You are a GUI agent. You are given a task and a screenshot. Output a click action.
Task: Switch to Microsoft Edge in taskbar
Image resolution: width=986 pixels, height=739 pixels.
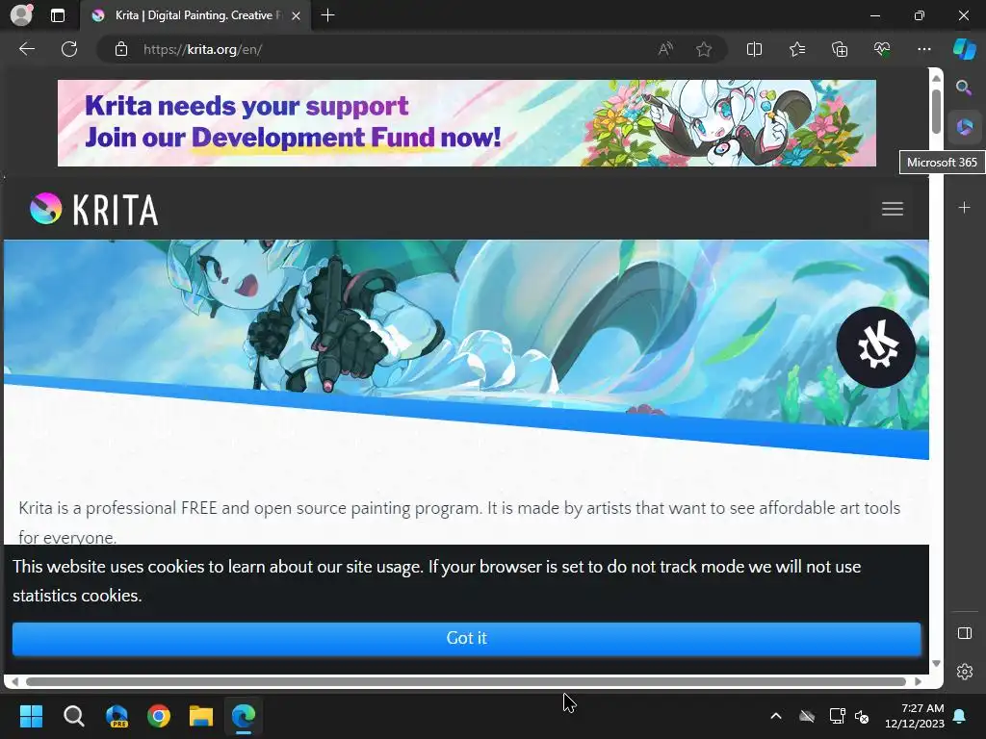(244, 716)
